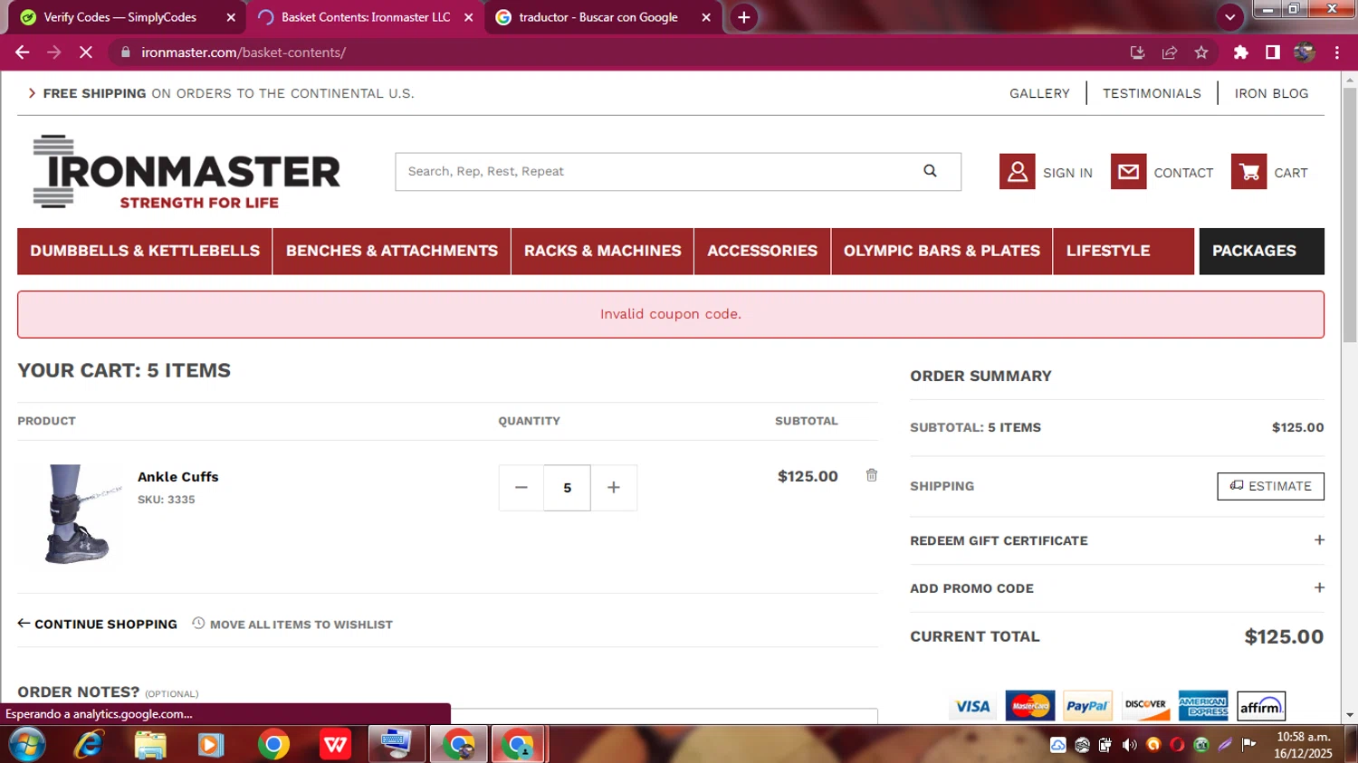Viewport: 1358px width, 763px height.
Task: Click volume icon in system tray
Action: [x=1129, y=745]
